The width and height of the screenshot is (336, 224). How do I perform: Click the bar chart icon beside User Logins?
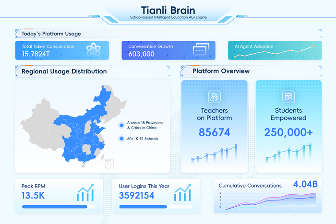182,193
